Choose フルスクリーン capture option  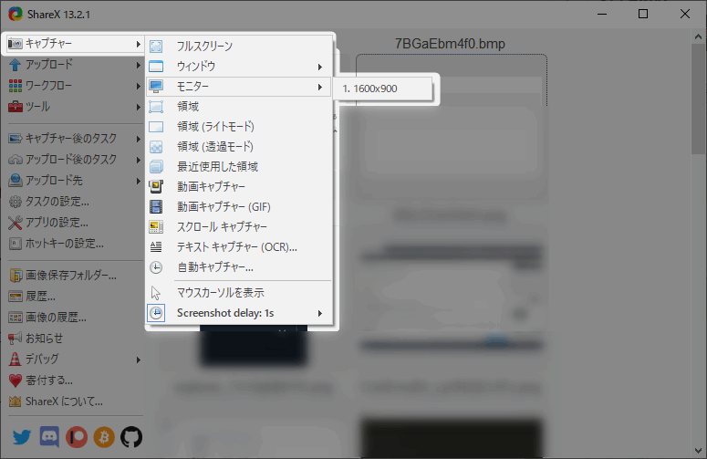point(240,46)
